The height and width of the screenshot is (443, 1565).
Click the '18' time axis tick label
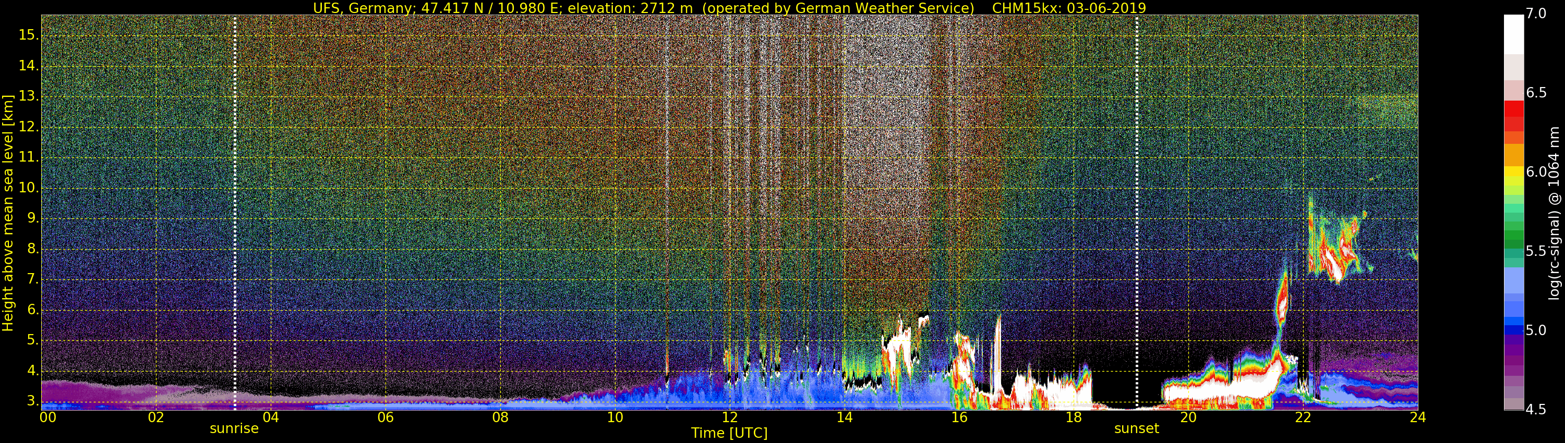tap(1074, 417)
